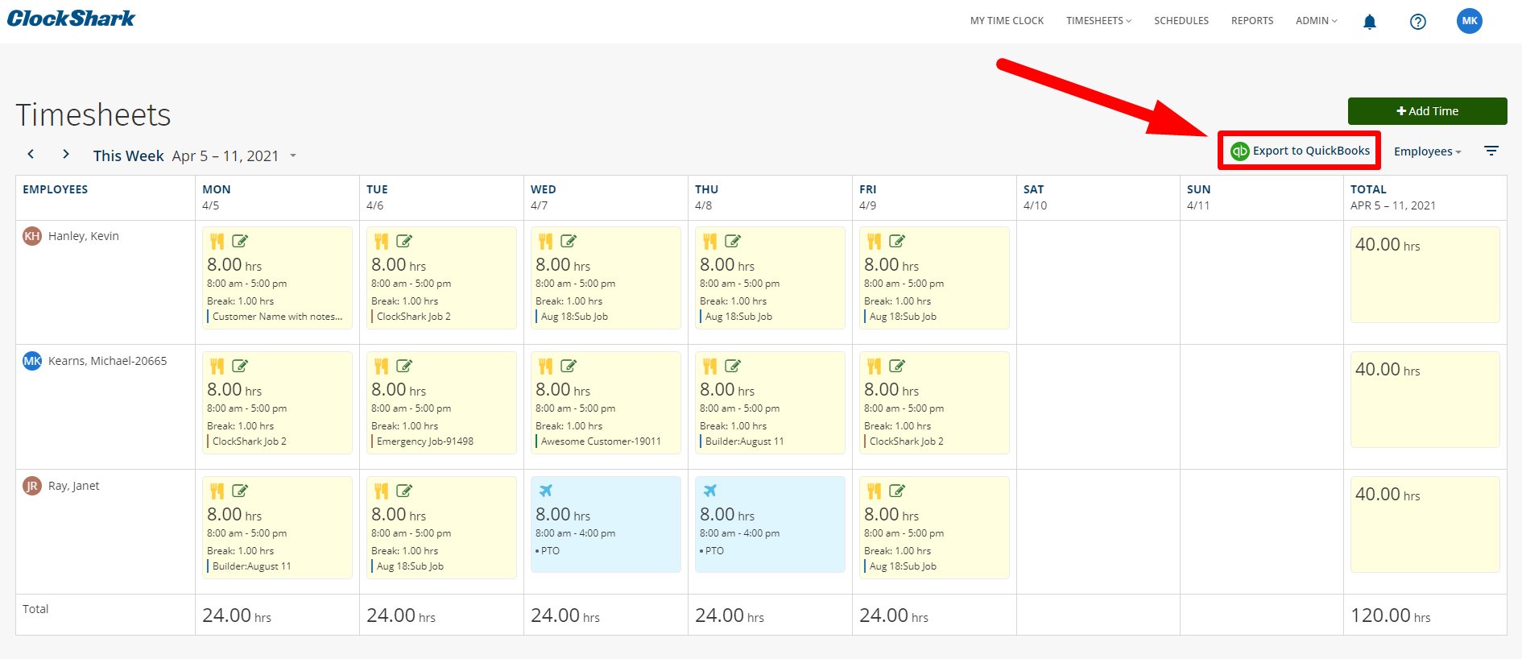This screenshot has width=1522, height=659.
Task: Click '8:00 am - 4:00 pm' on Ray Wednesday
Action: [575, 533]
